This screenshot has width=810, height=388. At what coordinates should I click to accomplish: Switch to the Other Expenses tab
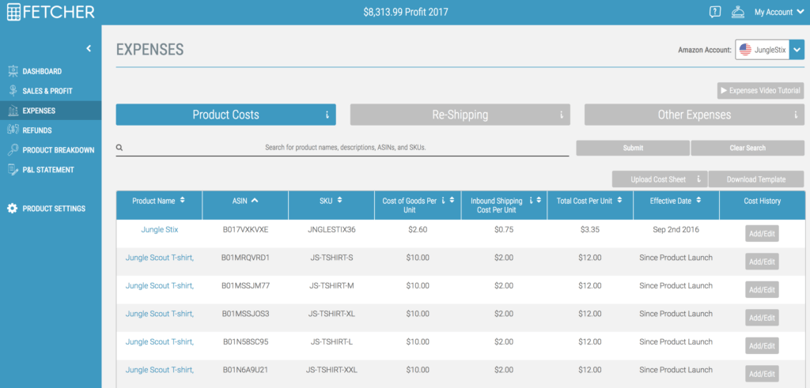tap(695, 115)
